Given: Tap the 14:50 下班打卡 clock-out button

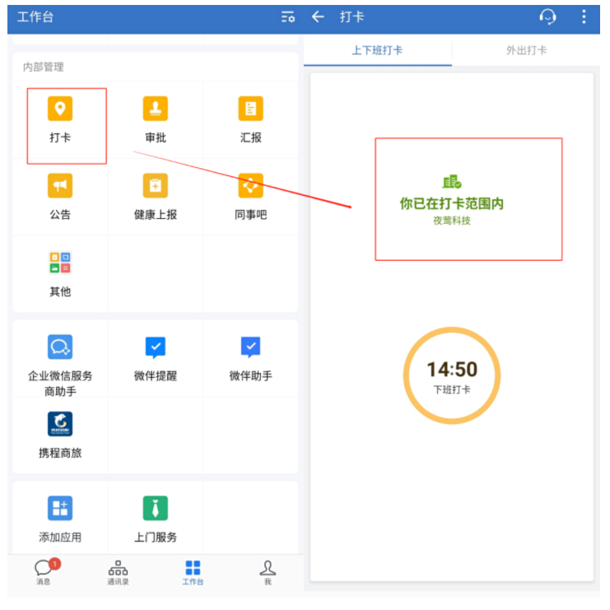Looking at the screenshot, I should 452,375.
